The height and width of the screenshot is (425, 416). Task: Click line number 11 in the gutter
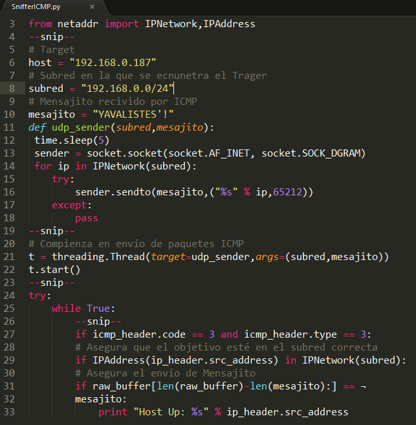click(10, 127)
